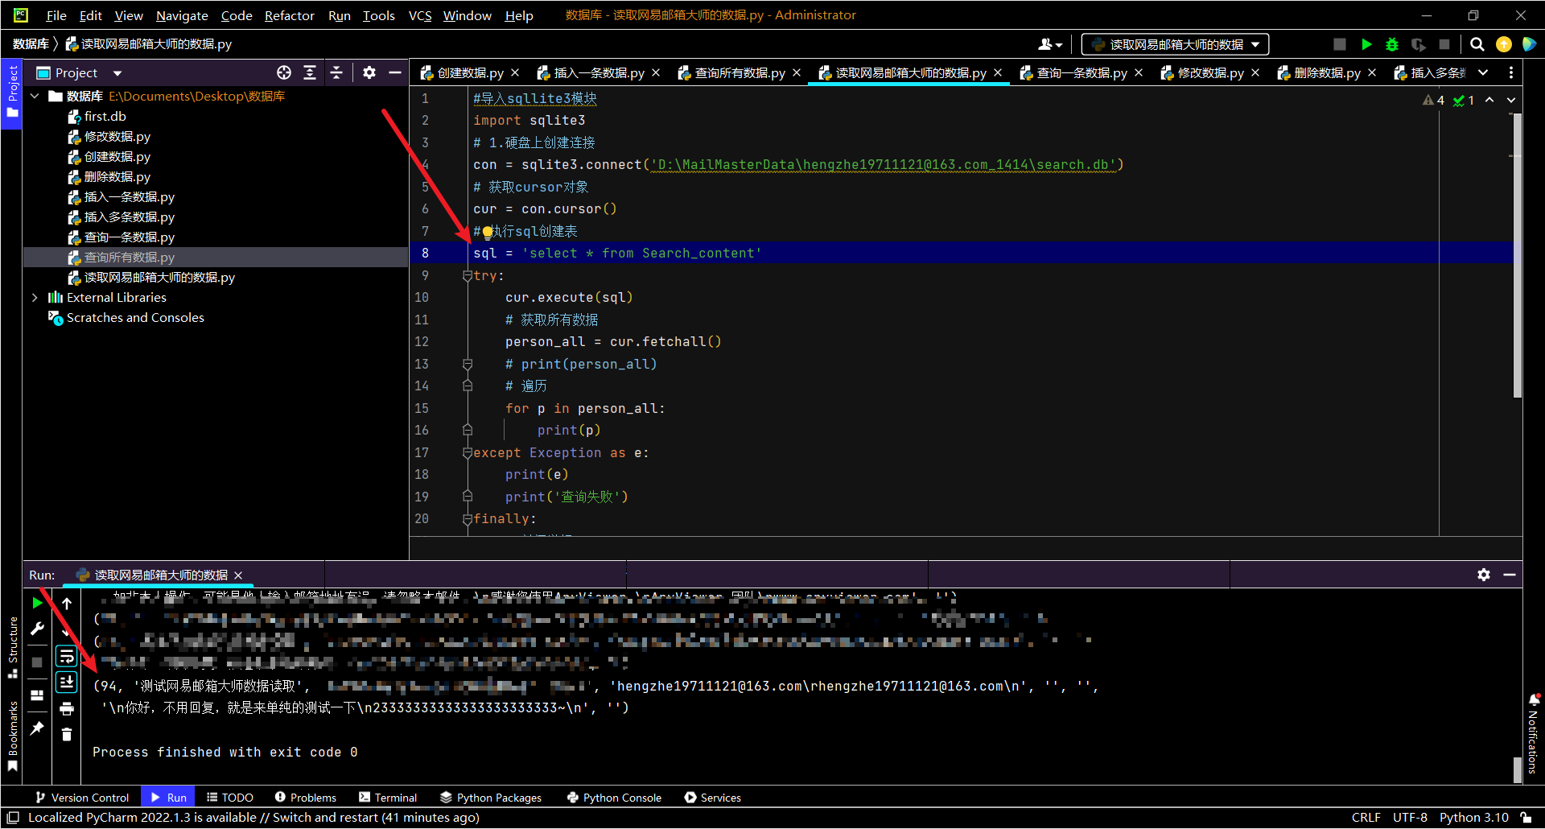Viewport: 1545px width, 829px height.
Task: Fold the finally block on line 20
Action: click(468, 519)
